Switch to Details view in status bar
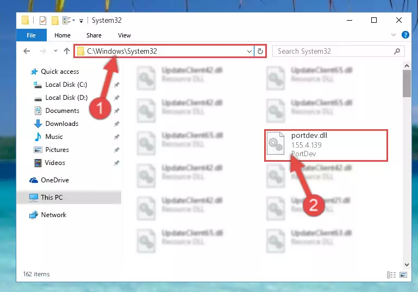Screen dimensions: 418x292 [391, 275]
